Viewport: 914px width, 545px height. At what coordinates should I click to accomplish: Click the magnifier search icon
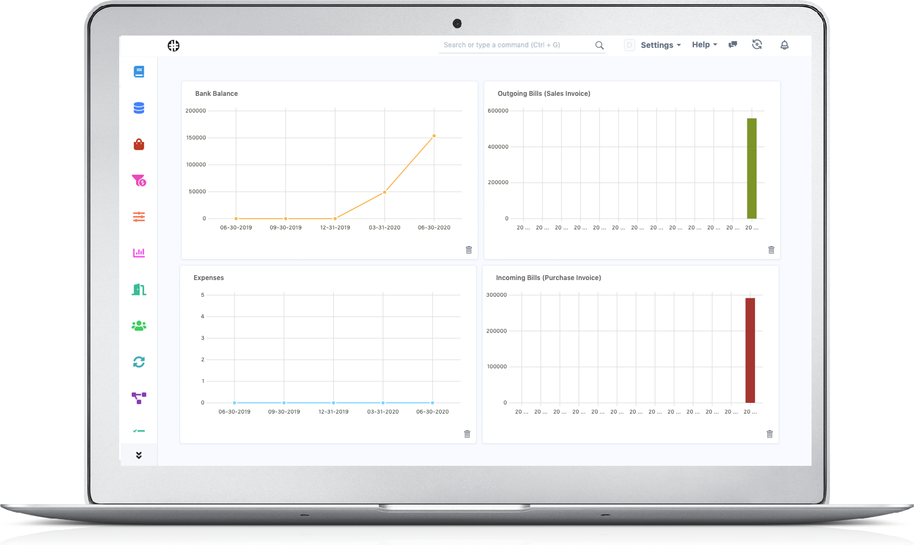pyautogui.click(x=599, y=45)
